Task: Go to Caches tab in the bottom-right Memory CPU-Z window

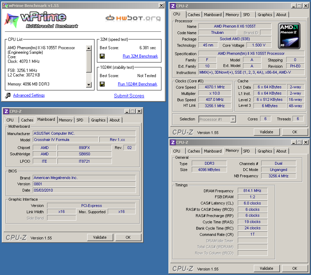Action: (x=194, y=151)
